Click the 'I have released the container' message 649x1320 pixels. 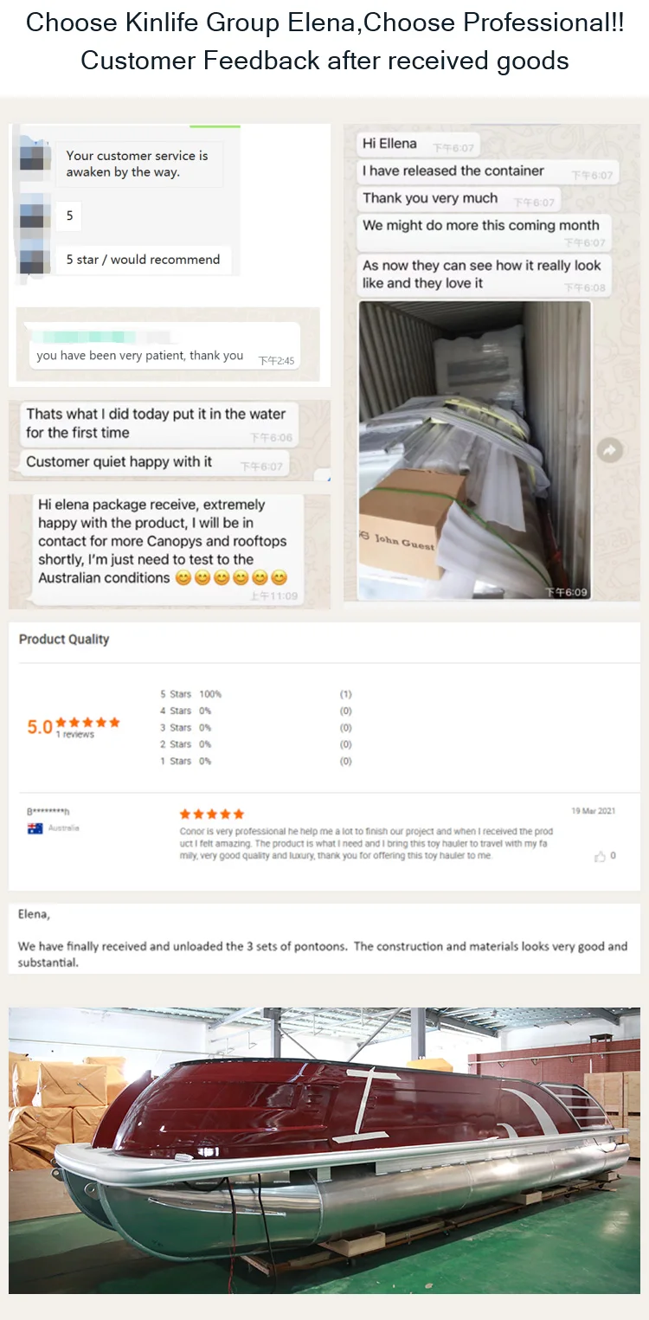[x=453, y=171]
